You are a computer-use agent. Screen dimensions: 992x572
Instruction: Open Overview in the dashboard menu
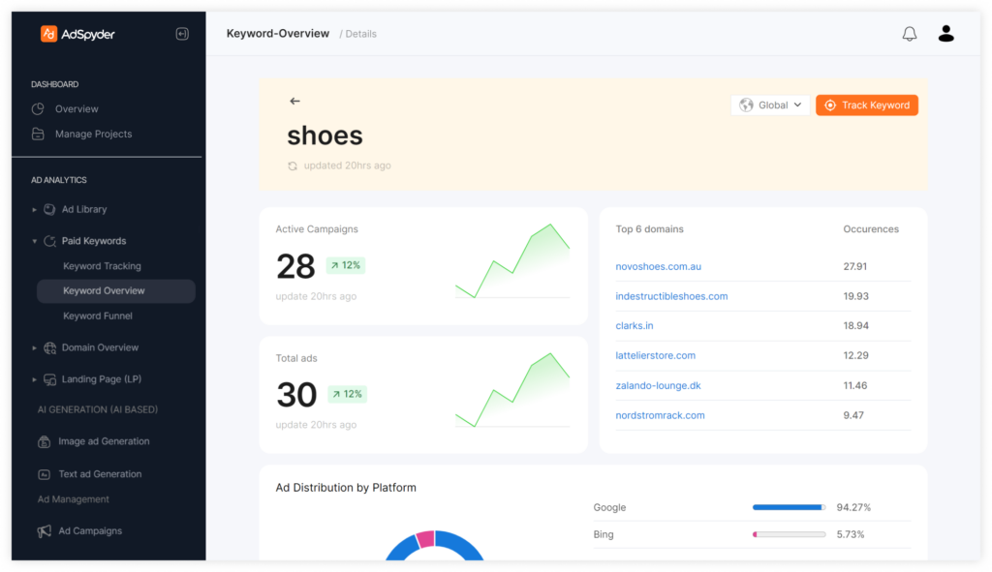pos(77,108)
